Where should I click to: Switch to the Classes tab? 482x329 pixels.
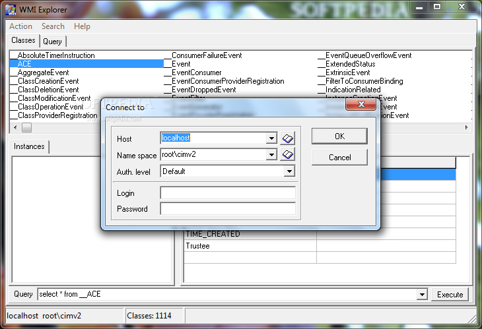pos(23,40)
